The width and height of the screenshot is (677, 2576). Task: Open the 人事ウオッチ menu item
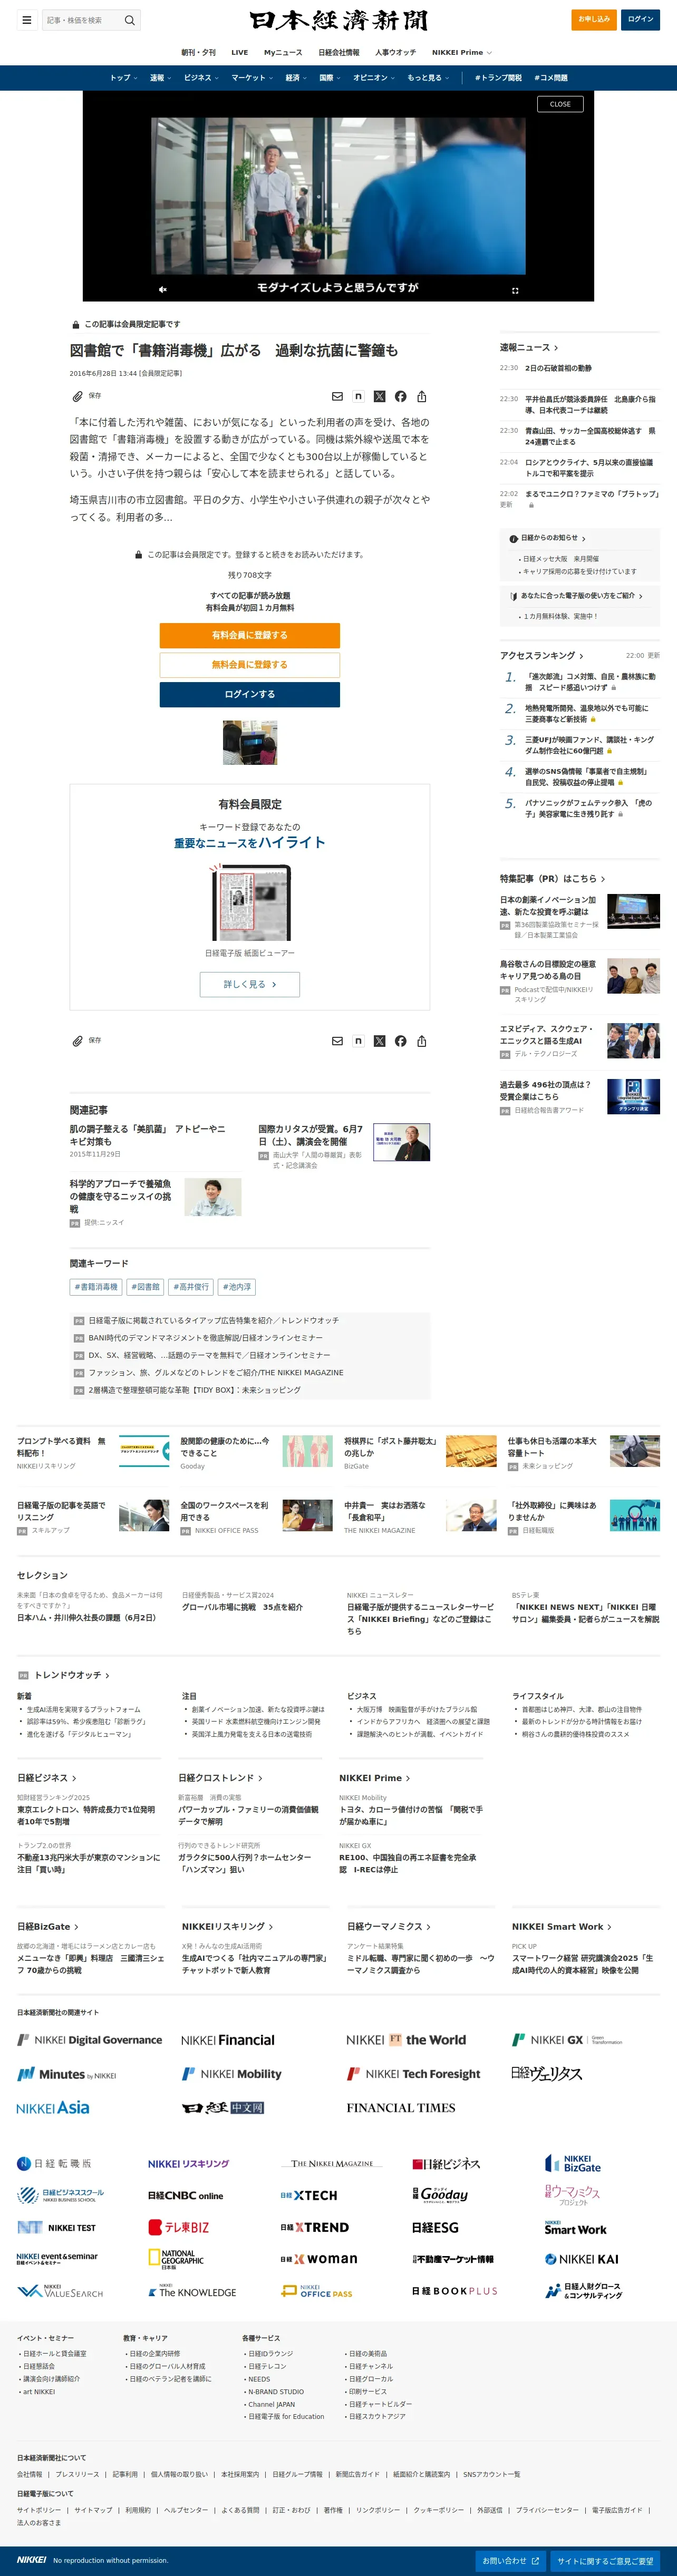[396, 52]
